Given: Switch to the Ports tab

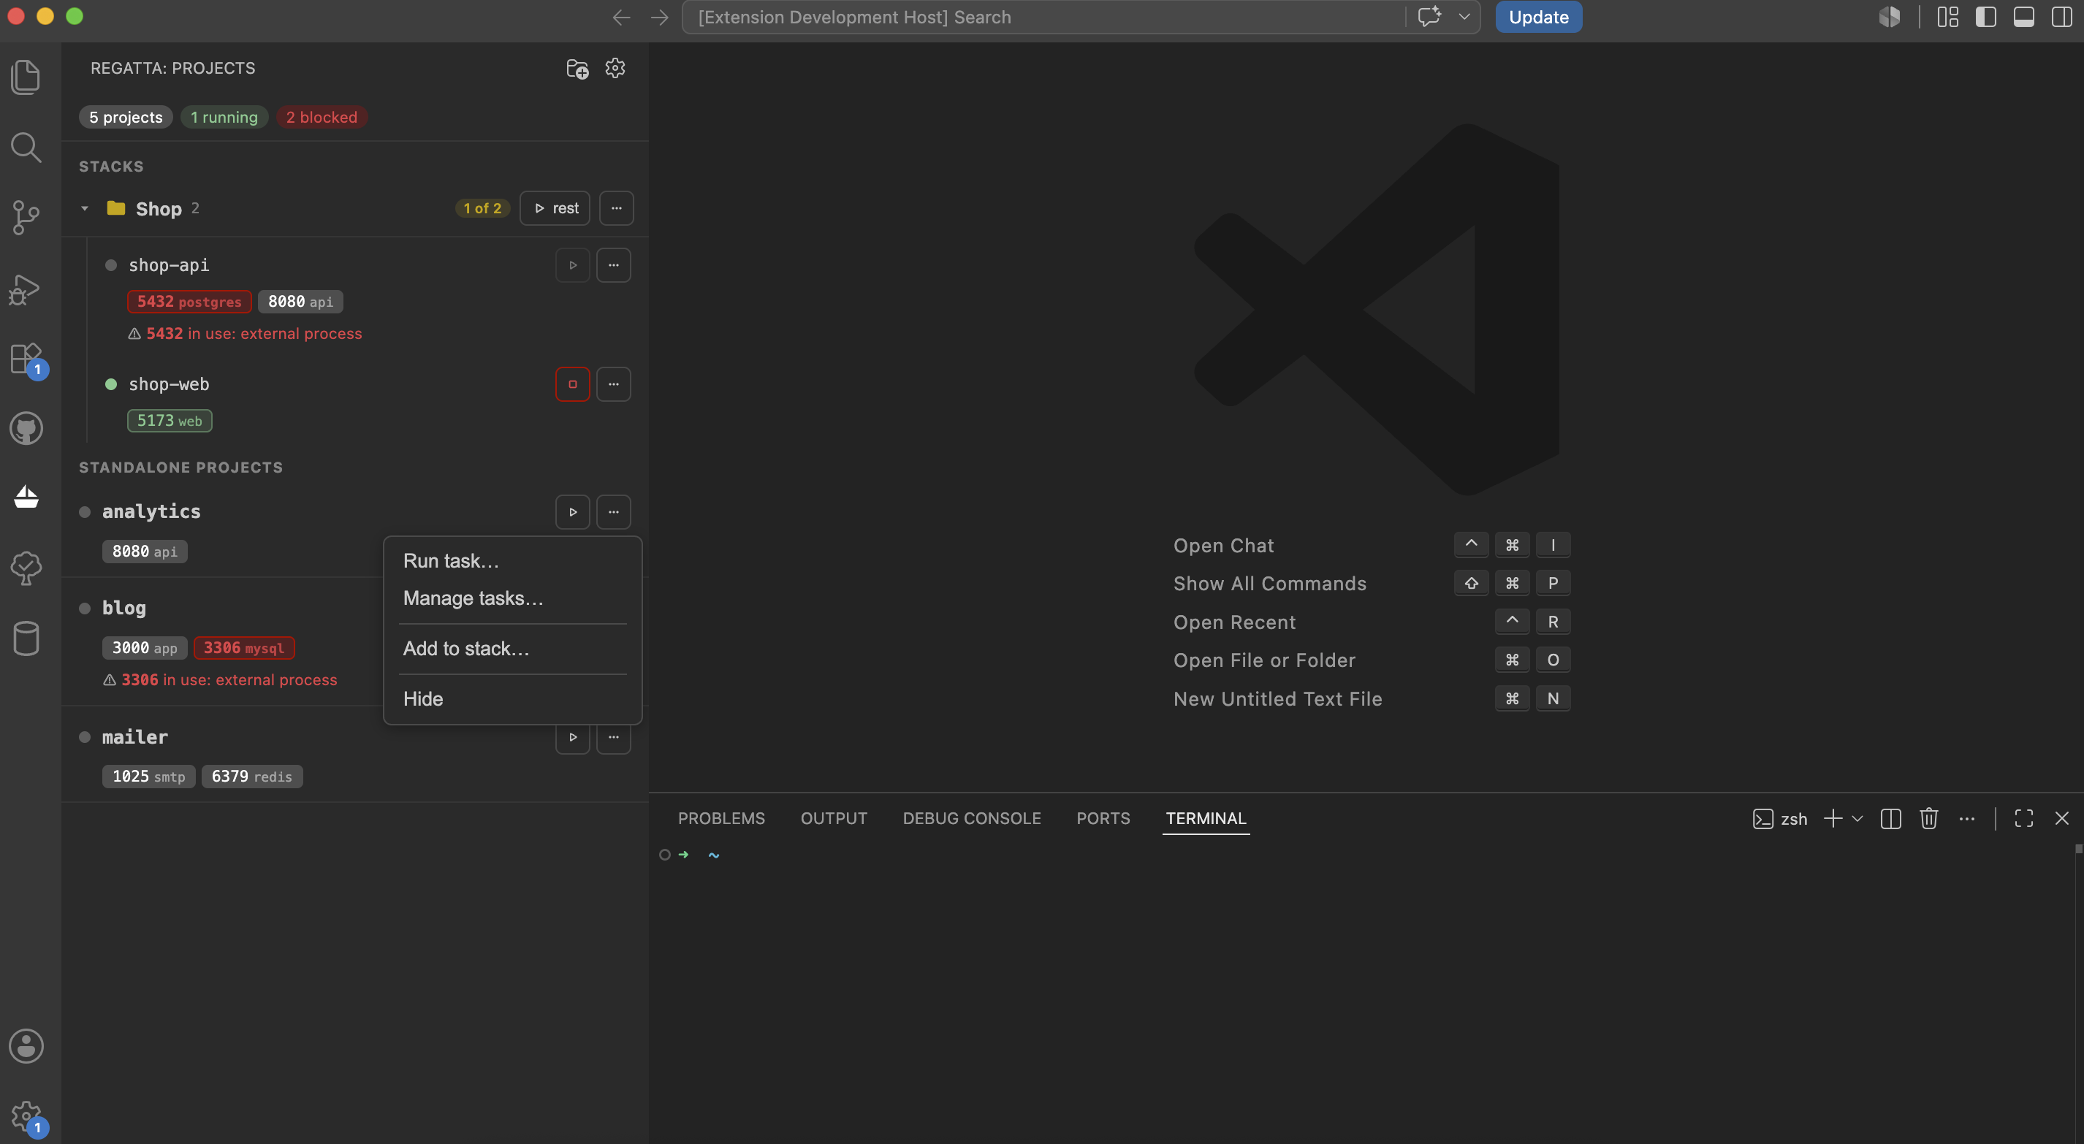Looking at the screenshot, I should [x=1103, y=819].
